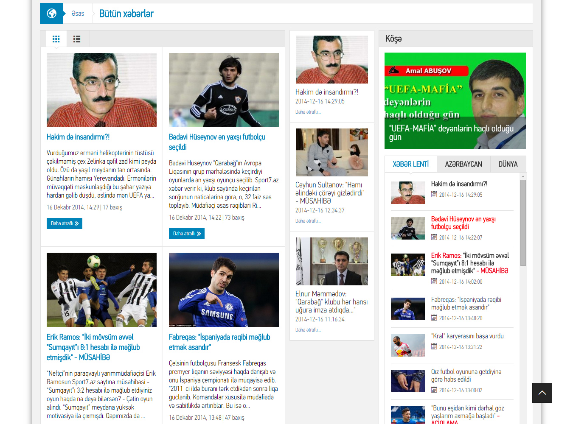This screenshot has height=424, width=573.
Task: Open the UEFA-MAFİA column banner image
Action: tap(455, 100)
